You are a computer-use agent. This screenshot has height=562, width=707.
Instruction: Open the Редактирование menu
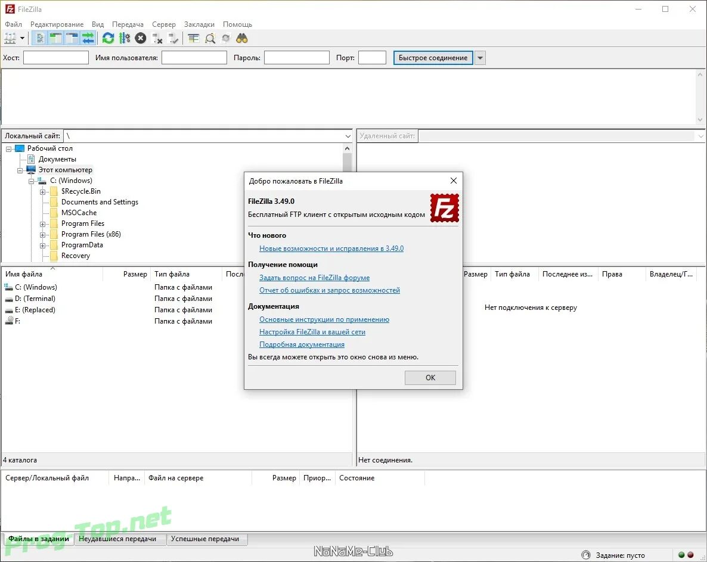coord(57,24)
